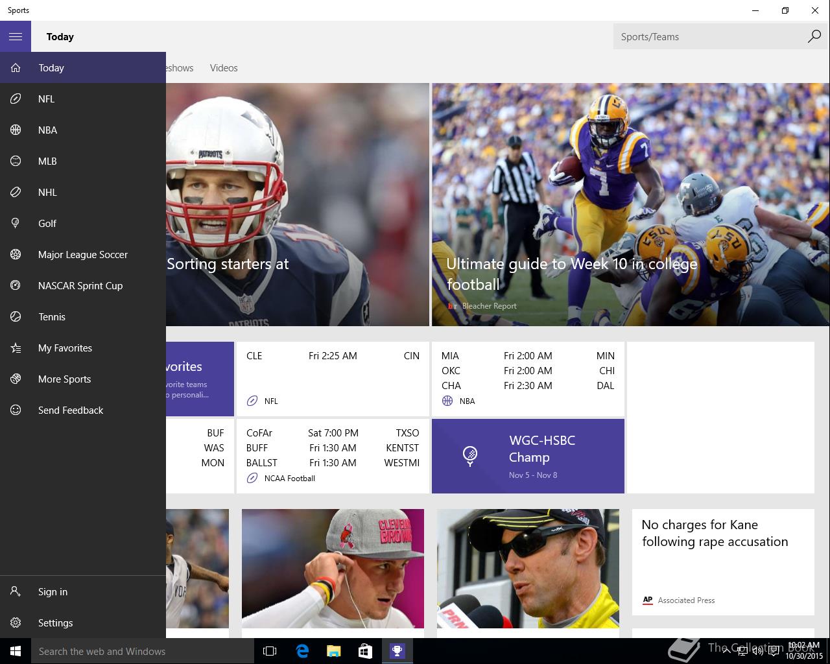Select the NFL football icon in sidebar
The height and width of the screenshot is (664, 830).
16,99
